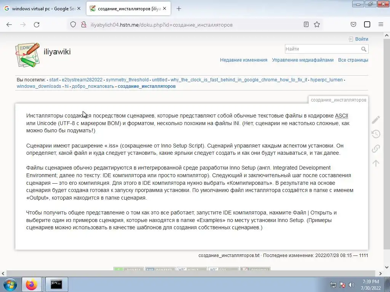Click the search magnifier button
Image resolution: width=390 pixels, height=292 pixels.
(x=364, y=49)
